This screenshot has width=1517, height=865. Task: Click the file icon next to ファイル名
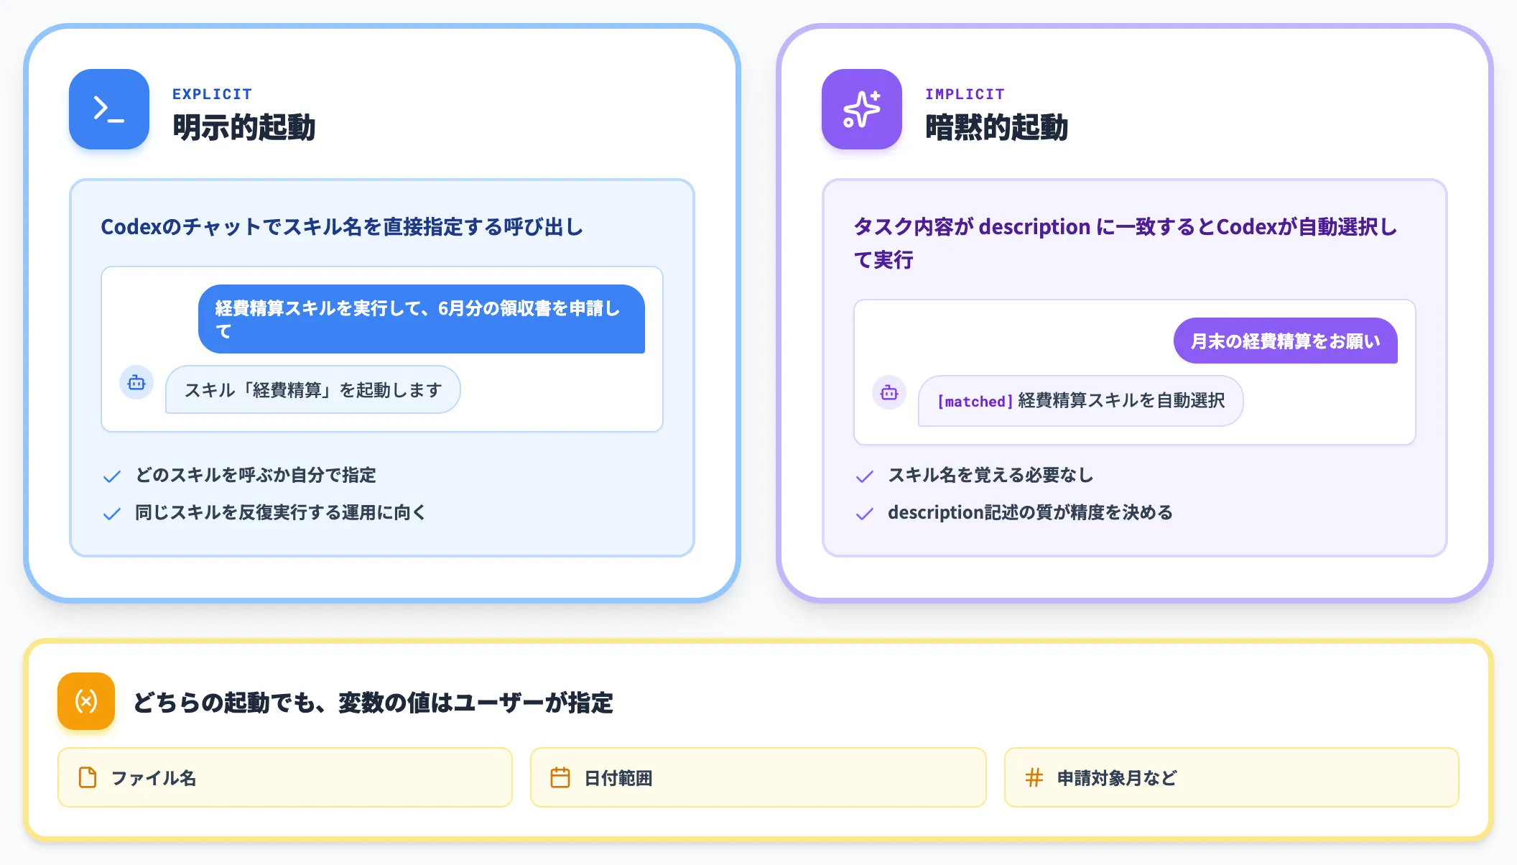[x=88, y=777]
